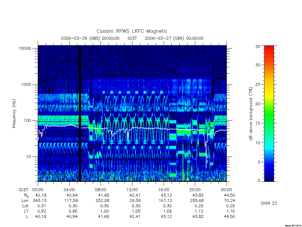Click the 'Lon' row label

[x=25, y=201]
